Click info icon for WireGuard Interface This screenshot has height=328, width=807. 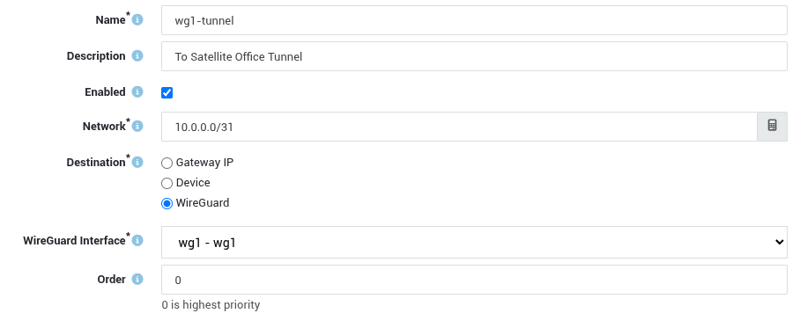pos(137,241)
